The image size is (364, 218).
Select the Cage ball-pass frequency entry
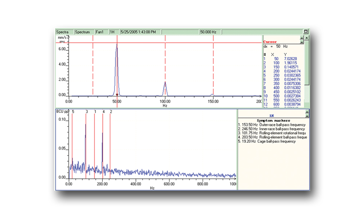[267, 142]
